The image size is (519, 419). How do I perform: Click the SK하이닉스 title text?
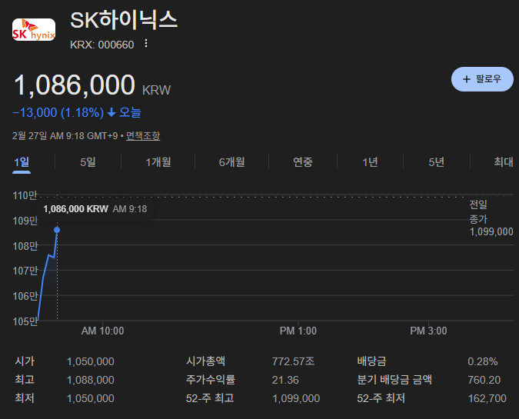click(124, 20)
